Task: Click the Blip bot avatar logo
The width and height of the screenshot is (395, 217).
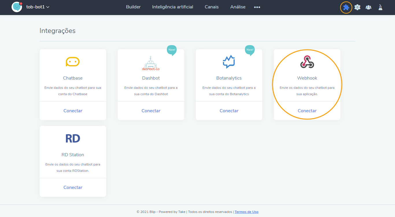Action: pos(17,7)
